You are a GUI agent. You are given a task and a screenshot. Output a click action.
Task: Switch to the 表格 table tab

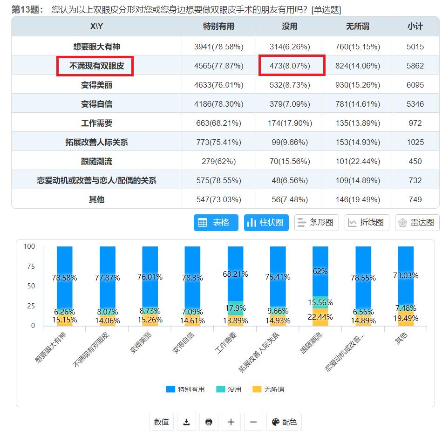(x=216, y=222)
